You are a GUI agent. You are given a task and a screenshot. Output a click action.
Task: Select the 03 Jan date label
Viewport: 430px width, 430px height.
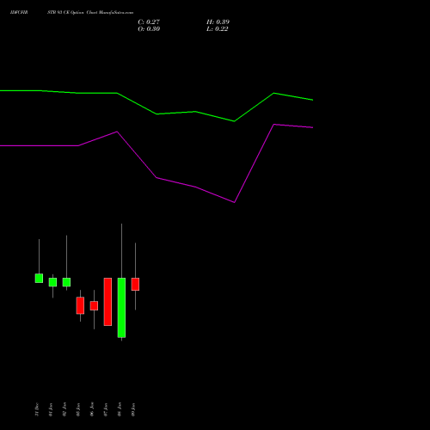pos(78,409)
